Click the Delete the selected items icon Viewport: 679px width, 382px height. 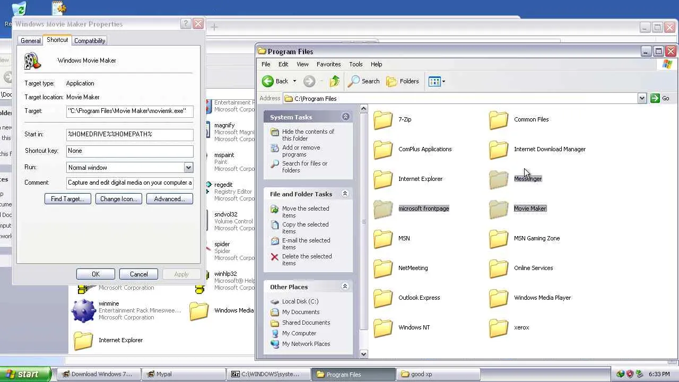(x=274, y=257)
